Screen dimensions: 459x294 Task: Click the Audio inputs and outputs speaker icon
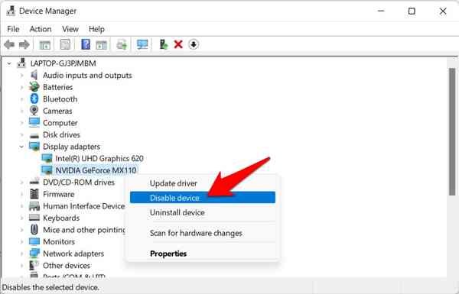tap(34, 75)
